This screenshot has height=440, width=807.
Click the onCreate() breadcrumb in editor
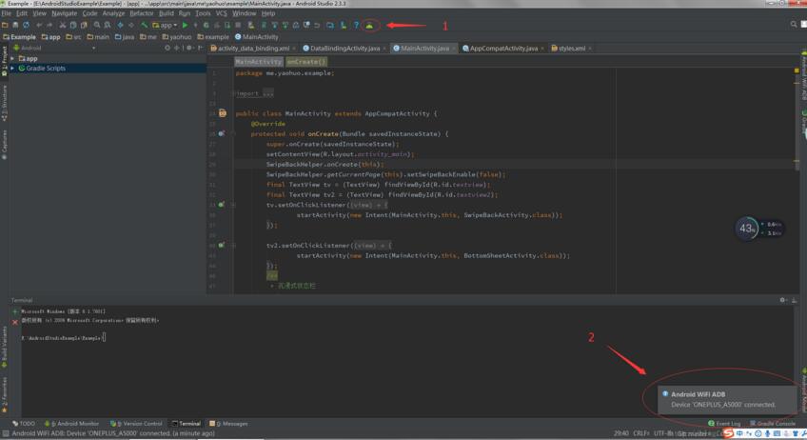(x=306, y=61)
